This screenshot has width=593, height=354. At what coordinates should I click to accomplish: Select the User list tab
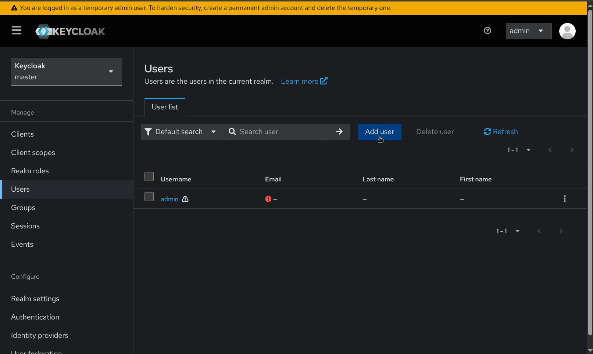point(165,107)
